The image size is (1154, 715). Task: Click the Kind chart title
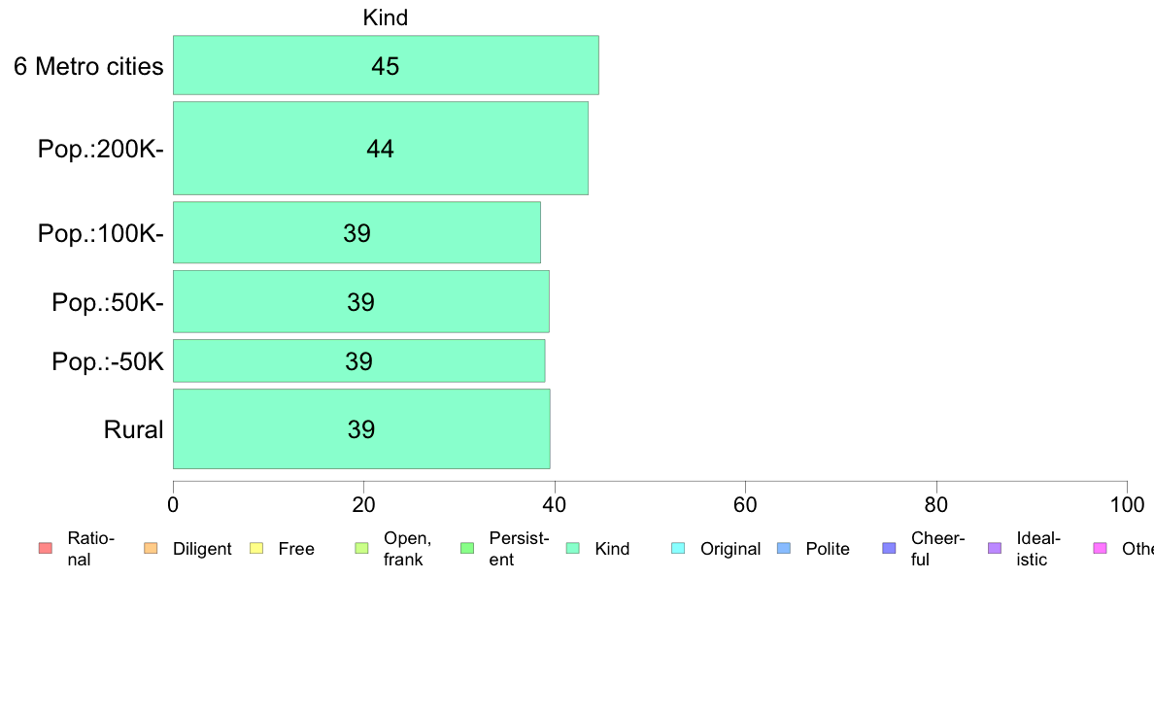tap(385, 17)
